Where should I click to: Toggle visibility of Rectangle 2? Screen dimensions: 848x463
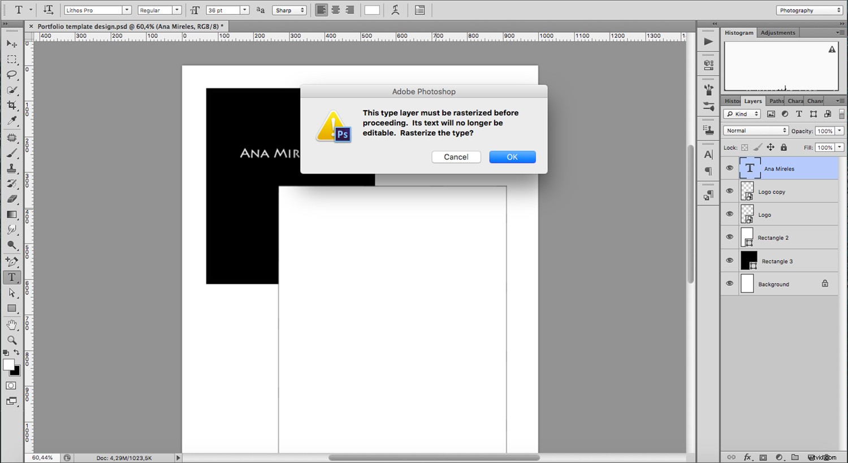click(729, 237)
